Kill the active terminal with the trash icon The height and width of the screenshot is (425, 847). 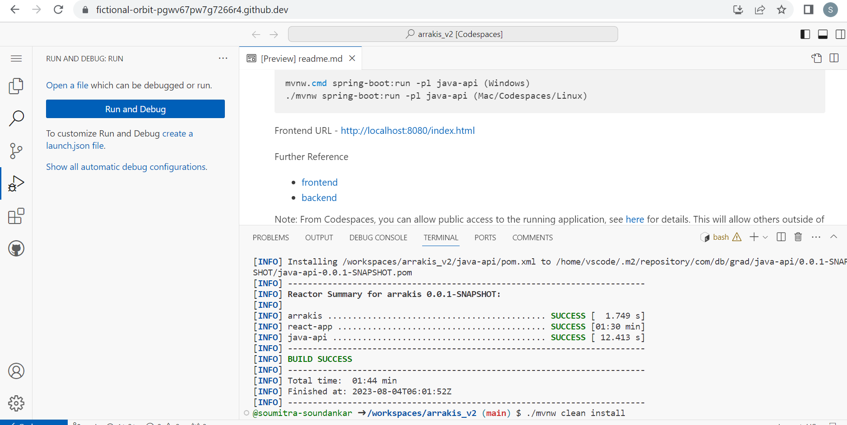tap(798, 237)
